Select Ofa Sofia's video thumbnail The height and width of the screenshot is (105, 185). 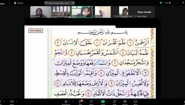pyautogui.click(x=103, y=12)
